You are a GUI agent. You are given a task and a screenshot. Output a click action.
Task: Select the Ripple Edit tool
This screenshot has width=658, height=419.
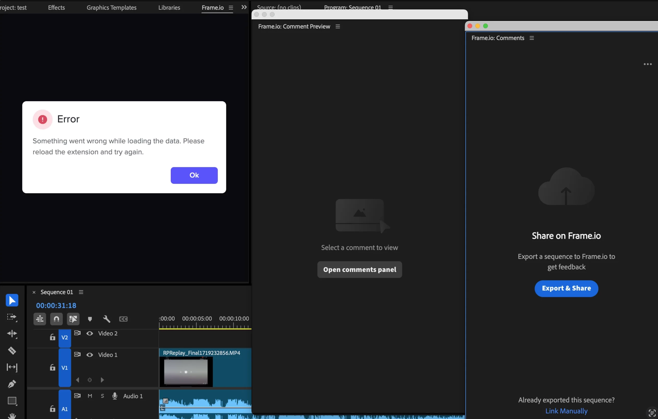[12, 334]
